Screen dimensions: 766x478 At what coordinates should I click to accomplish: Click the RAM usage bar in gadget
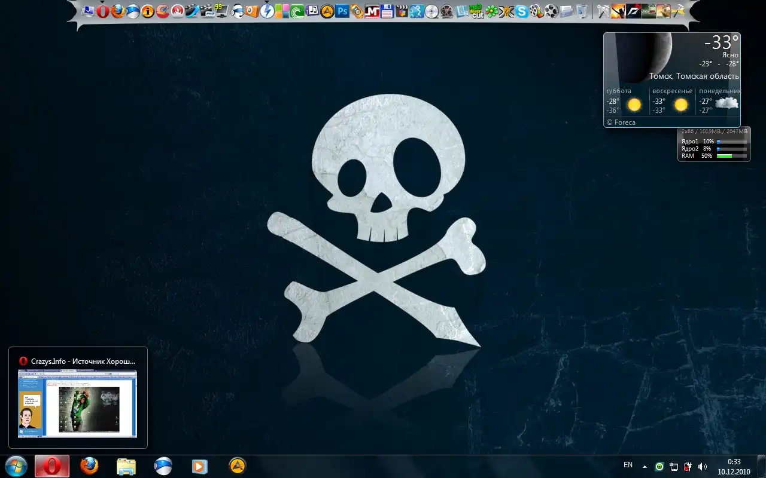(731, 156)
